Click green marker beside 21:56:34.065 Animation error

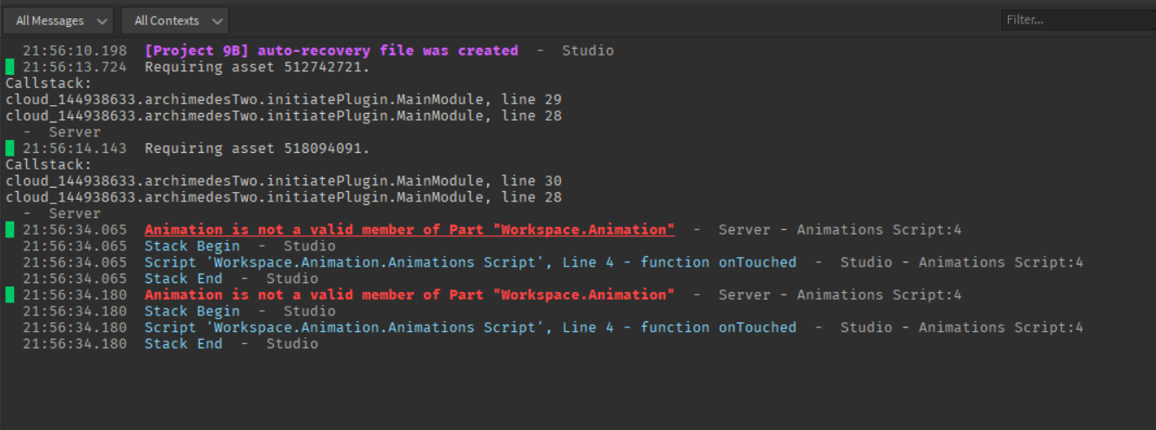pos(10,230)
